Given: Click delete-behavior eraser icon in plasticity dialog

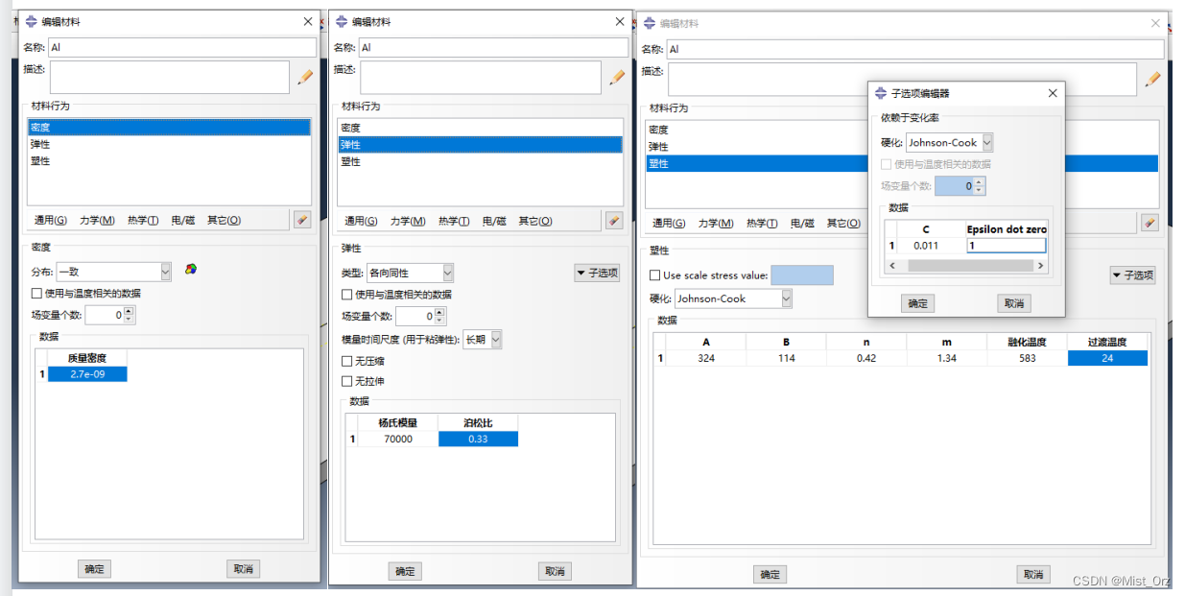Looking at the screenshot, I should [x=1149, y=223].
